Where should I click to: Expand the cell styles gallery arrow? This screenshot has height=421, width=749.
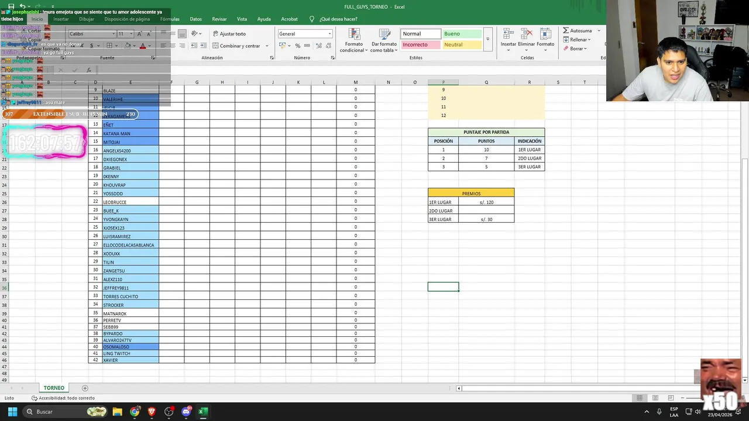(x=487, y=39)
